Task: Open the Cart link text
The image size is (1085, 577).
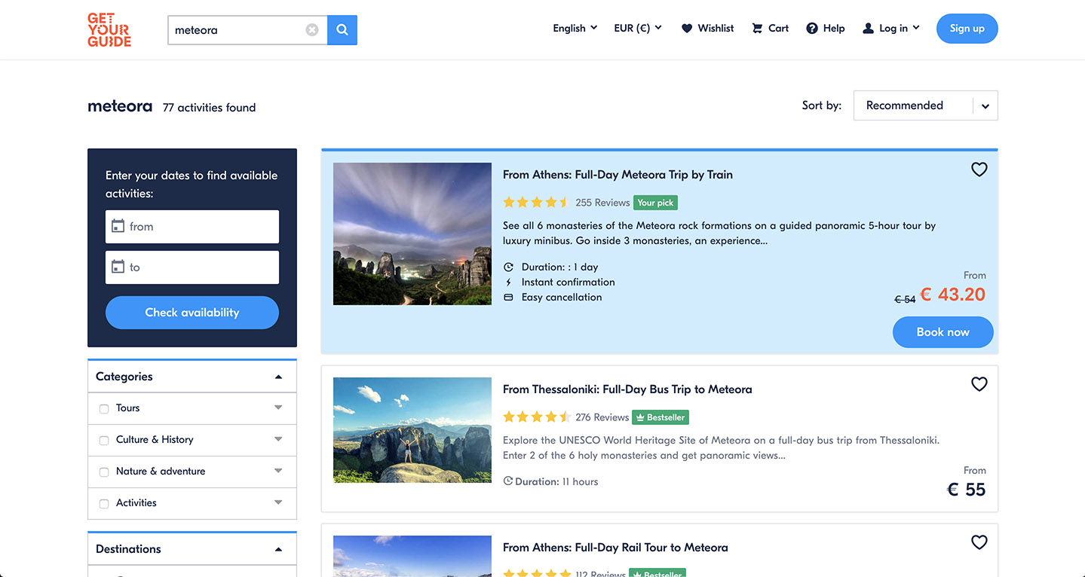Action: 778,29
